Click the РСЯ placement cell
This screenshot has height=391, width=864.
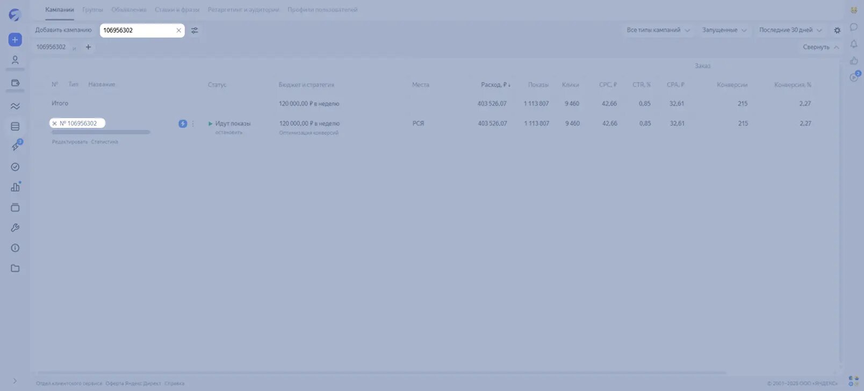pos(418,124)
